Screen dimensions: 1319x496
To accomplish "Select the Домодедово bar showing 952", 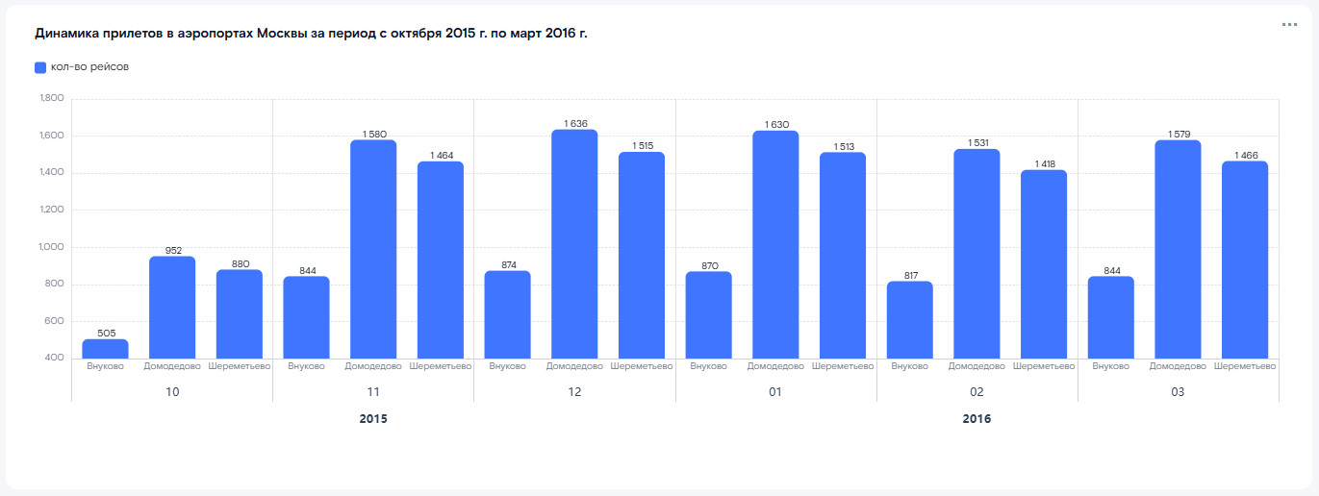I will pos(172,308).
